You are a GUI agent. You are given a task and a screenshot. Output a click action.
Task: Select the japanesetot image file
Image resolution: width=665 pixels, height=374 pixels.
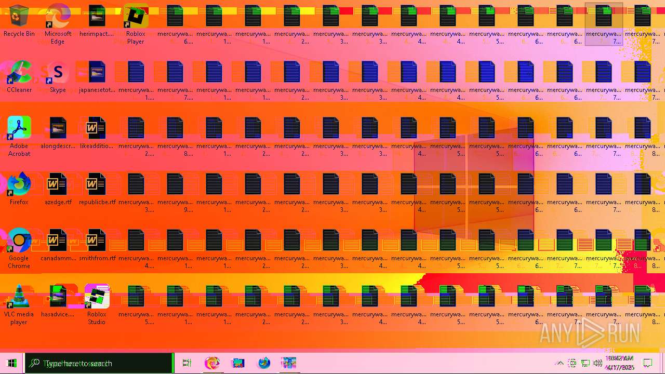[97, 77]
